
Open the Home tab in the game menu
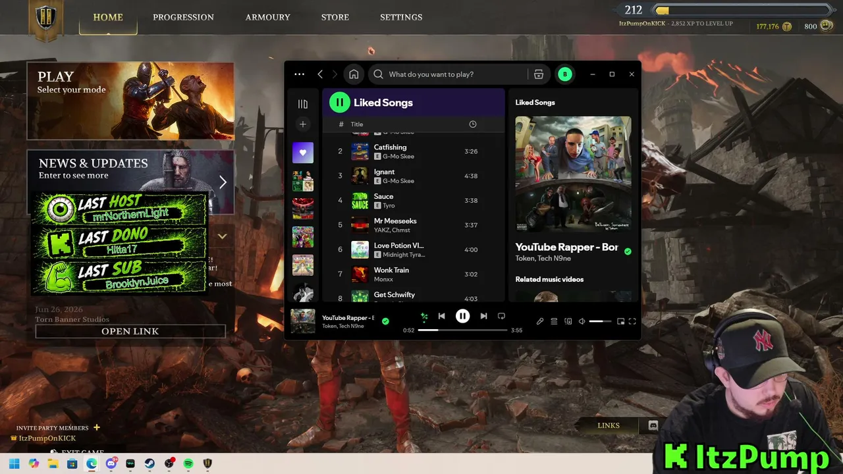(x=108, y=17)
